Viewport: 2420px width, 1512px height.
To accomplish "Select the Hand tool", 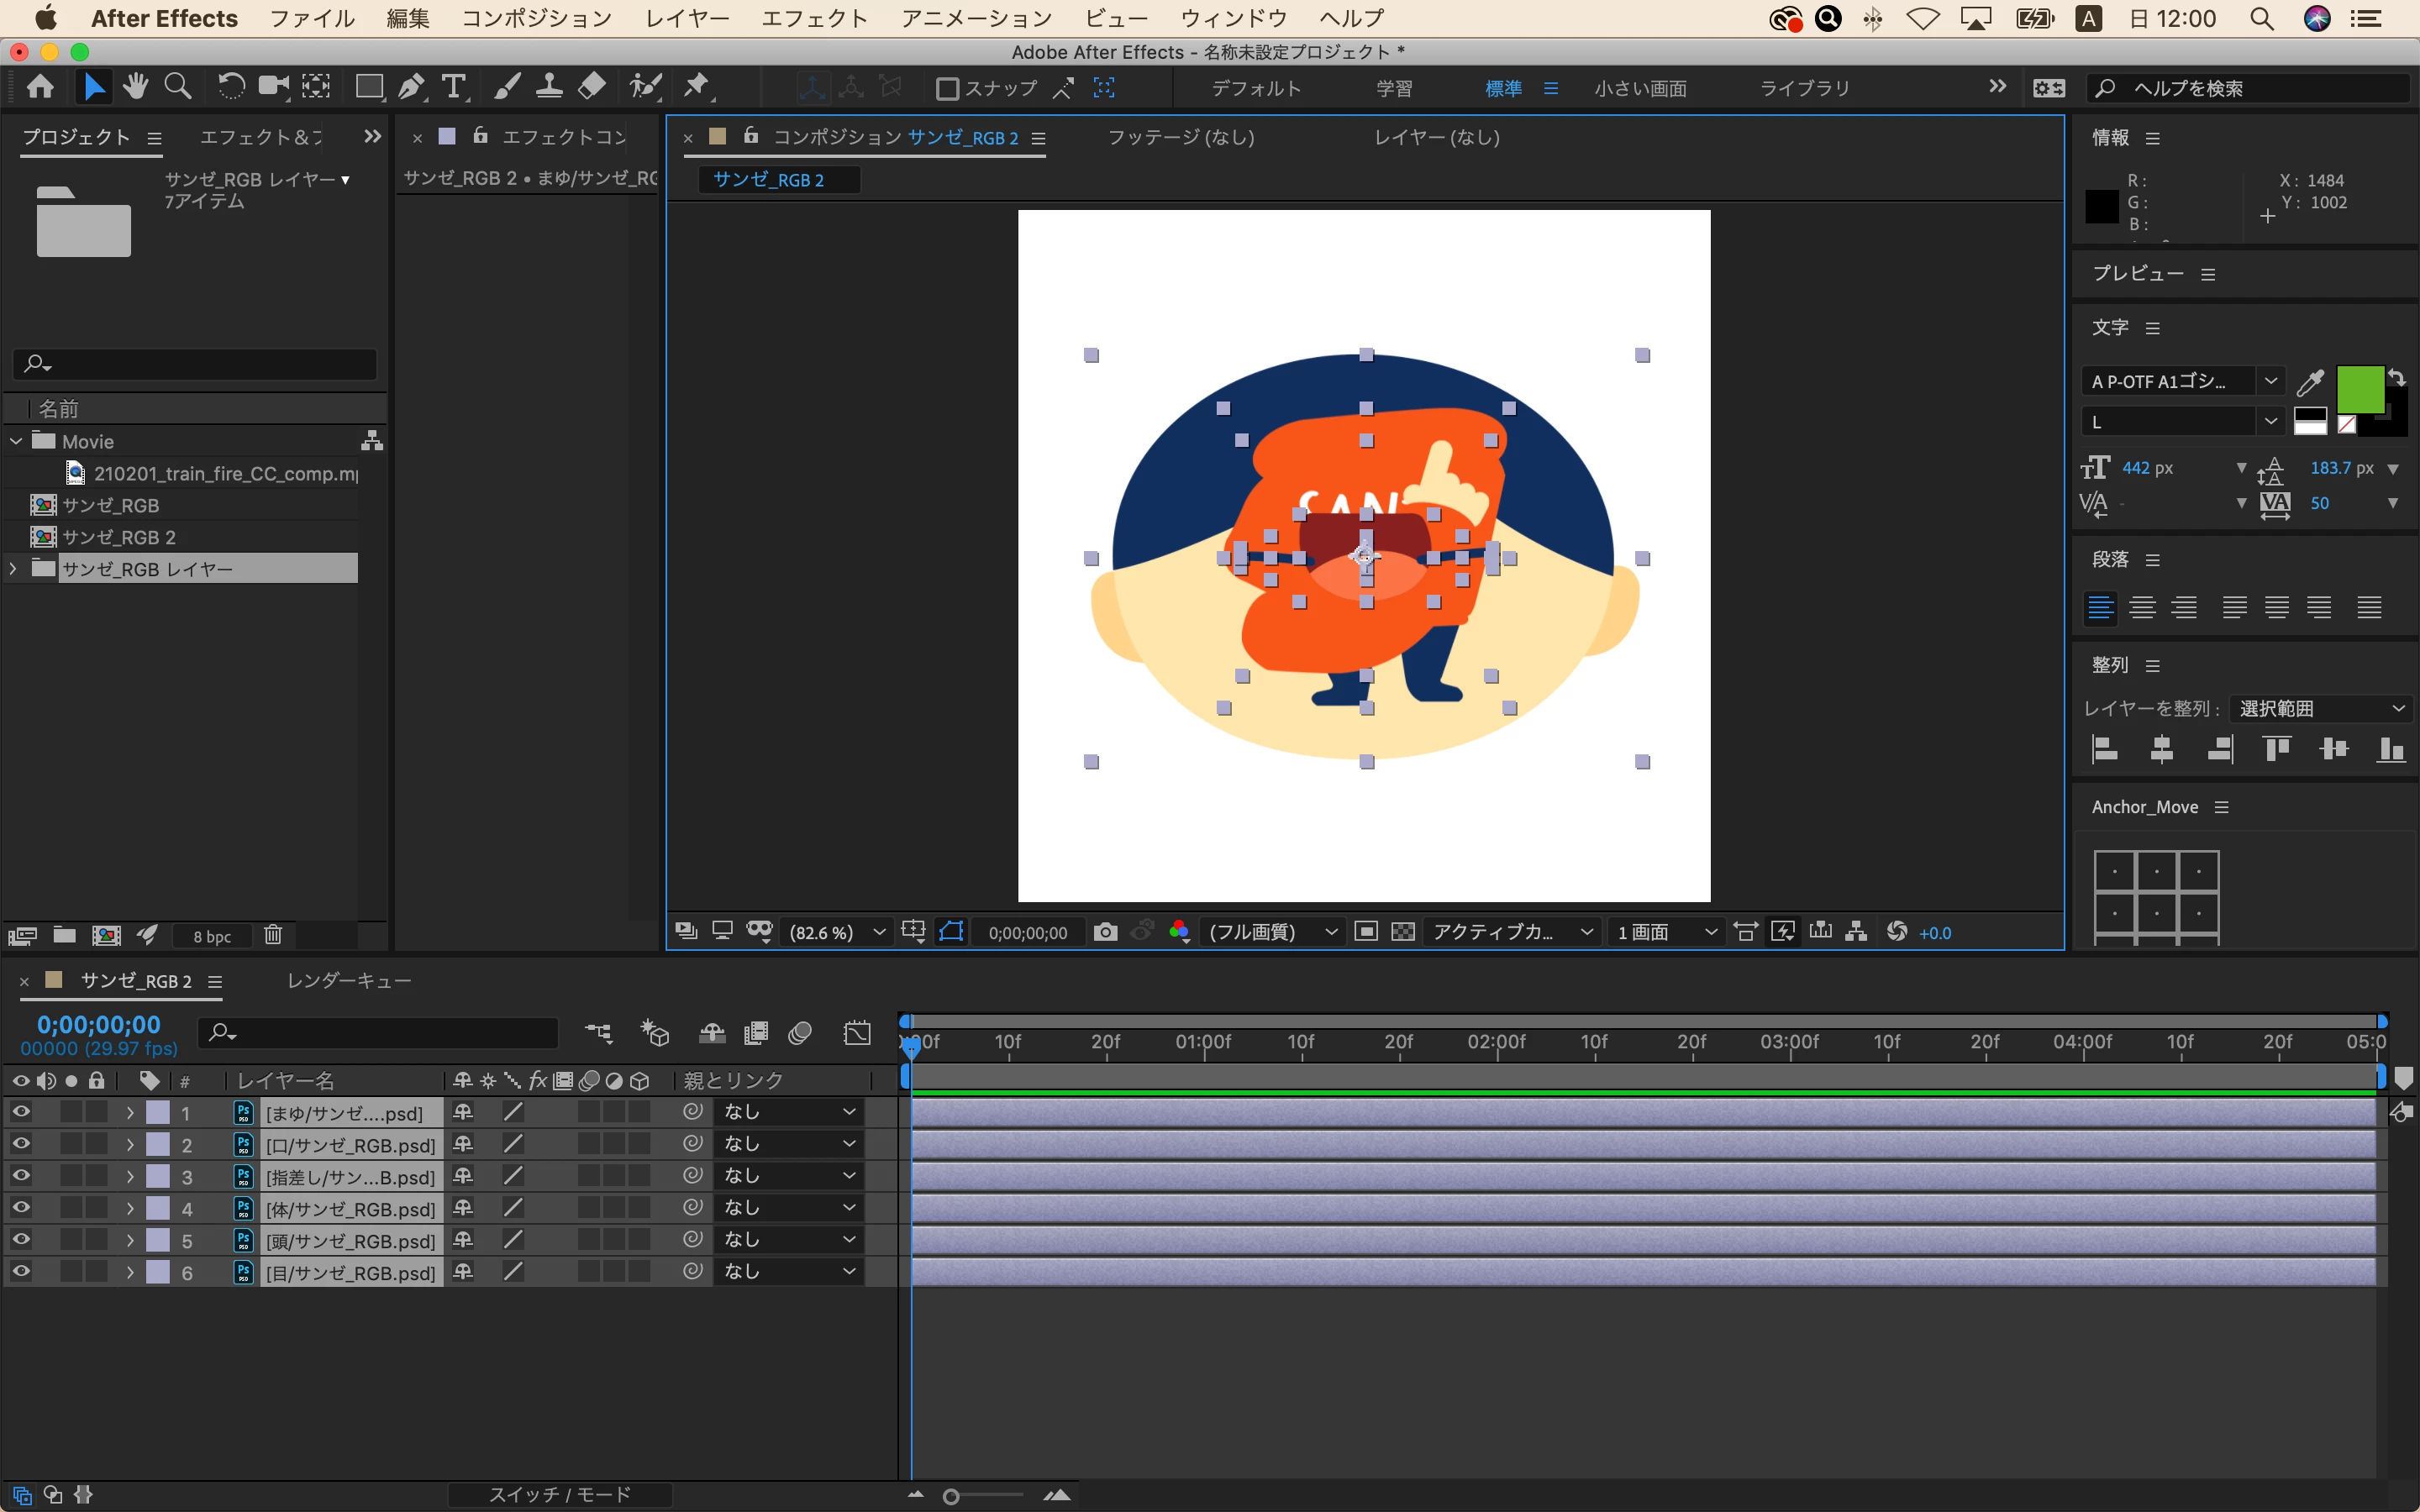I will click(x=135, y=88).
